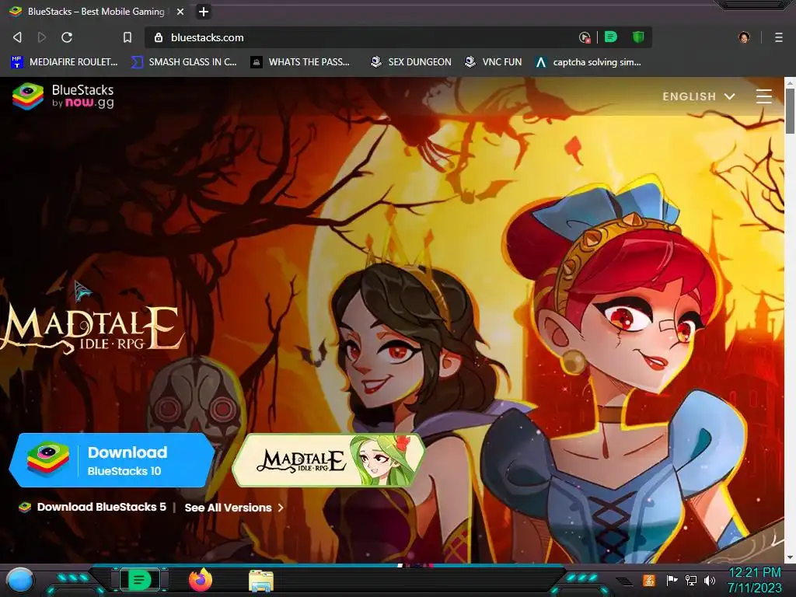The image size is (796, 597).
Task: Open Action Center flag tray icon
Action: point(672,580)
